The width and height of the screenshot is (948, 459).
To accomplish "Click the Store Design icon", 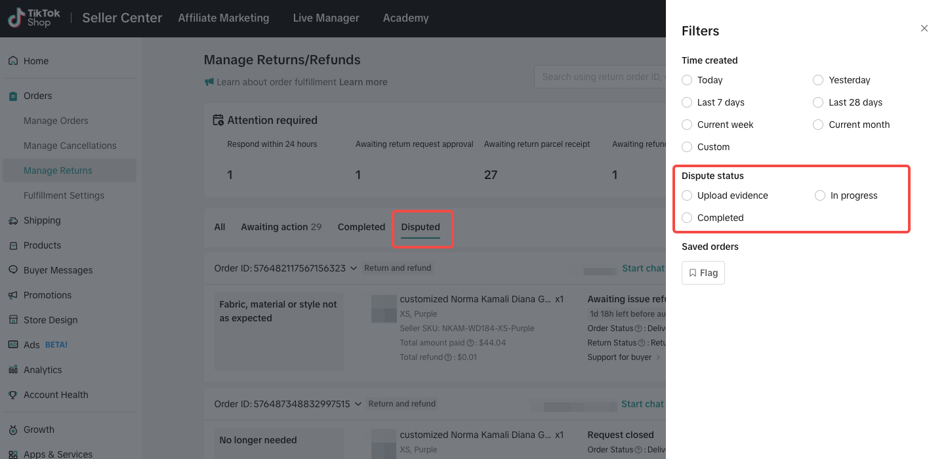I will (13, 320).
